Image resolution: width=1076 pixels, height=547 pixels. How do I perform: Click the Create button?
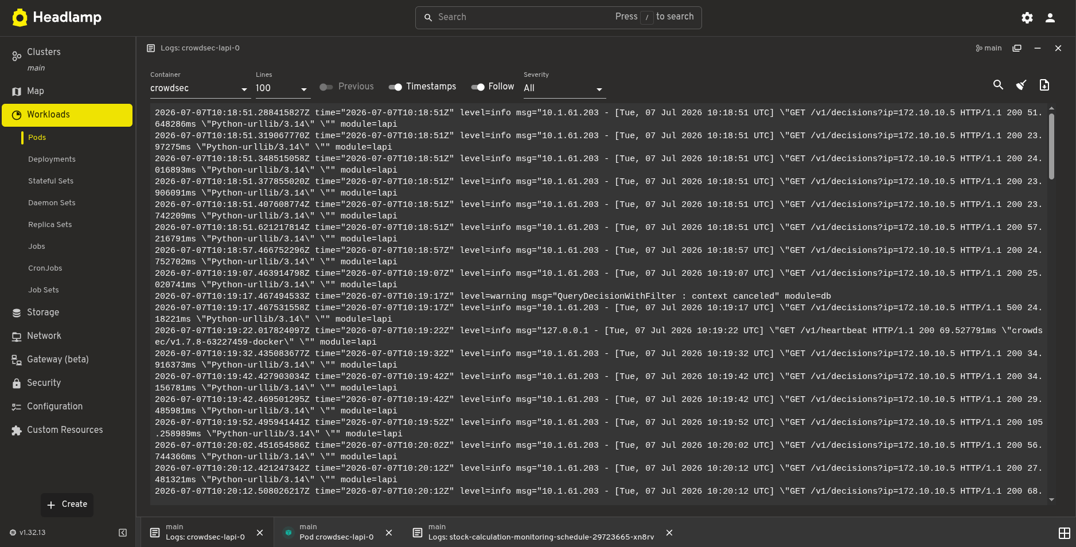[67, 505]
